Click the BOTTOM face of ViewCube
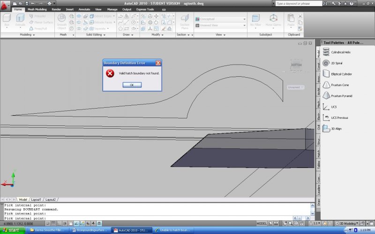Screen dimensions: 375x234 coord(296,64)
